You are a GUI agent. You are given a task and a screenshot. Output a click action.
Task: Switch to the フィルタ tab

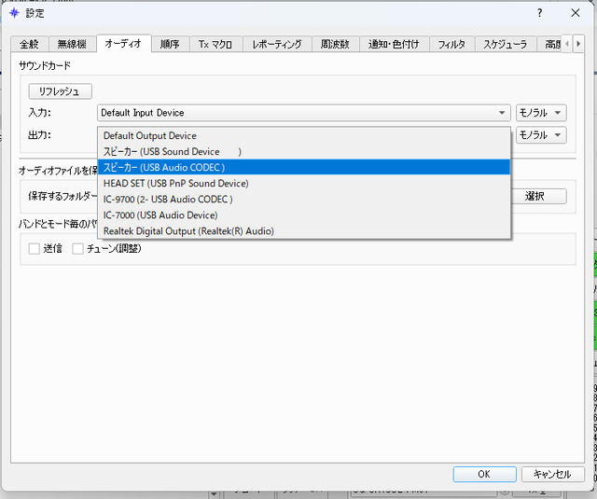point(451,44)
